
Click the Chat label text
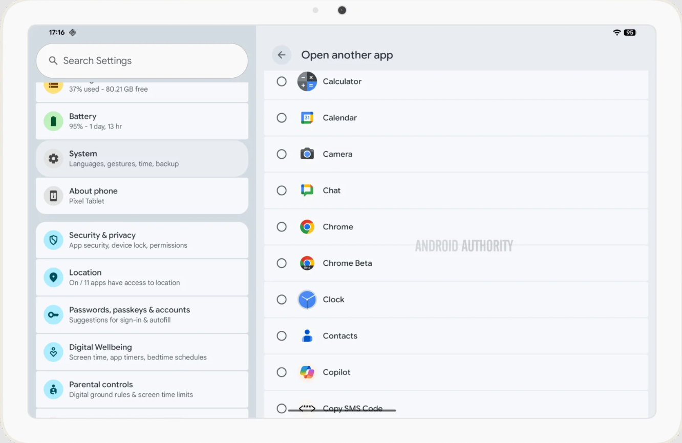[x=331, y=191]
